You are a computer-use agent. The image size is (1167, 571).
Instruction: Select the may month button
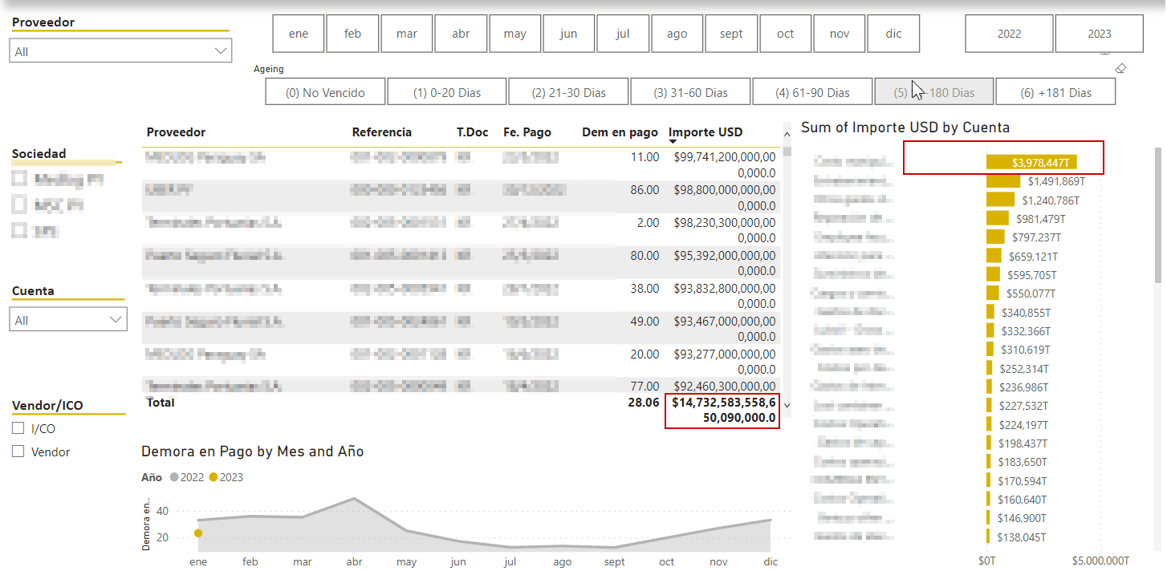point(515,34)
